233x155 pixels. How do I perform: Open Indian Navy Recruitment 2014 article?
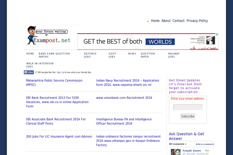127,83
